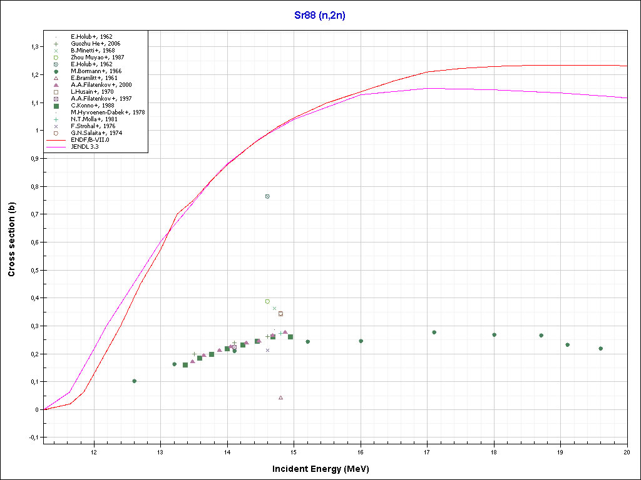The image size is (641, 480).
Task: Click the open triangle data point near 0.04 b
Action: (x=280, y=397)
